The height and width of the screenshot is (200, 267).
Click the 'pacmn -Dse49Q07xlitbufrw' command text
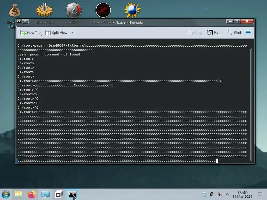[59, 45]
